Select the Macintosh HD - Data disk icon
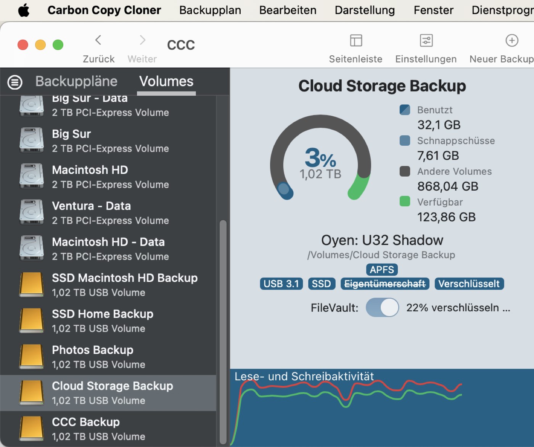This screenshot has width=534, height=447. (32, 248)
